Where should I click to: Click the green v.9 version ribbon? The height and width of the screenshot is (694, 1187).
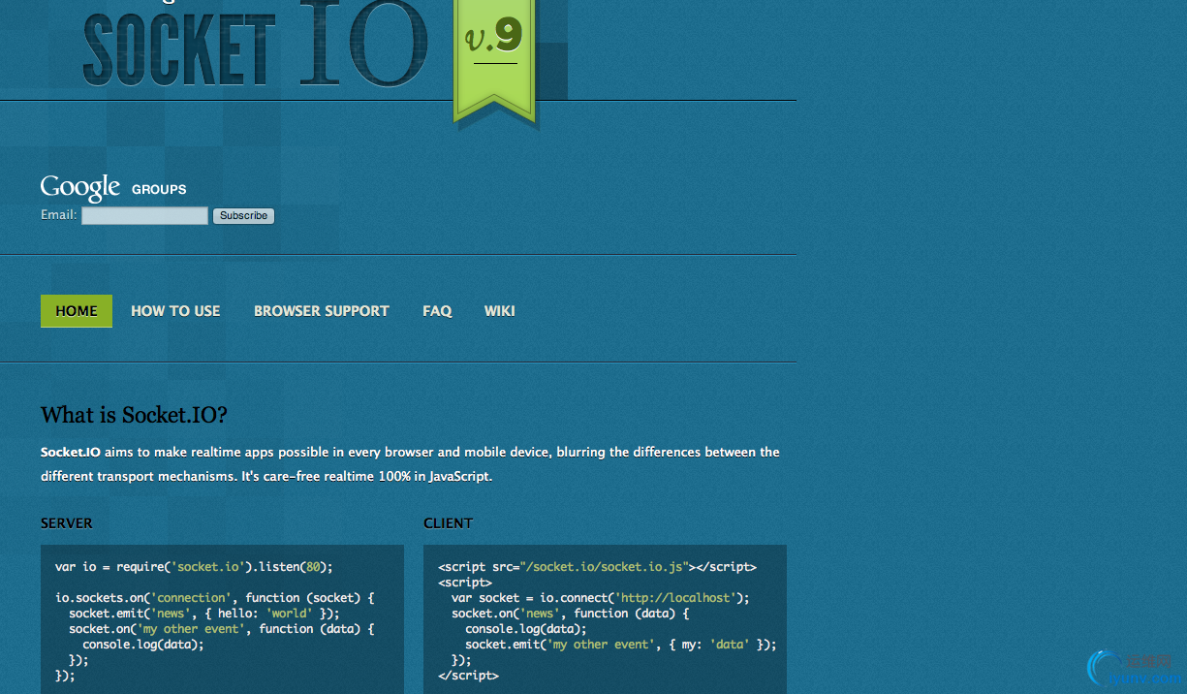pyautogui.click(x=494, y=60)
